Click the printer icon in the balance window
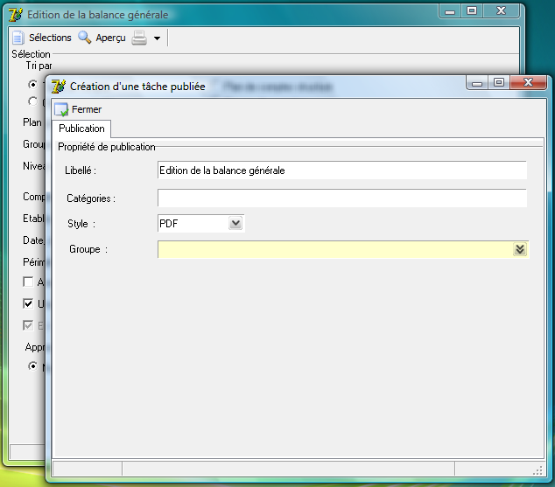This screenshot has width=555, height=487. tap(139, 38)
